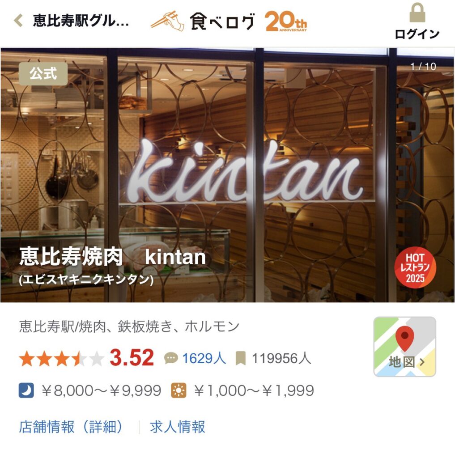
Task: Tap the bookmark saves icon
Action: [x=241, y=358]
